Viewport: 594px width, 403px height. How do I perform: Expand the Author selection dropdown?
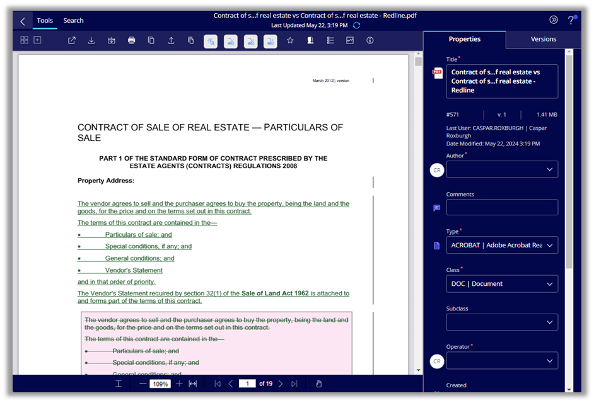502,169
